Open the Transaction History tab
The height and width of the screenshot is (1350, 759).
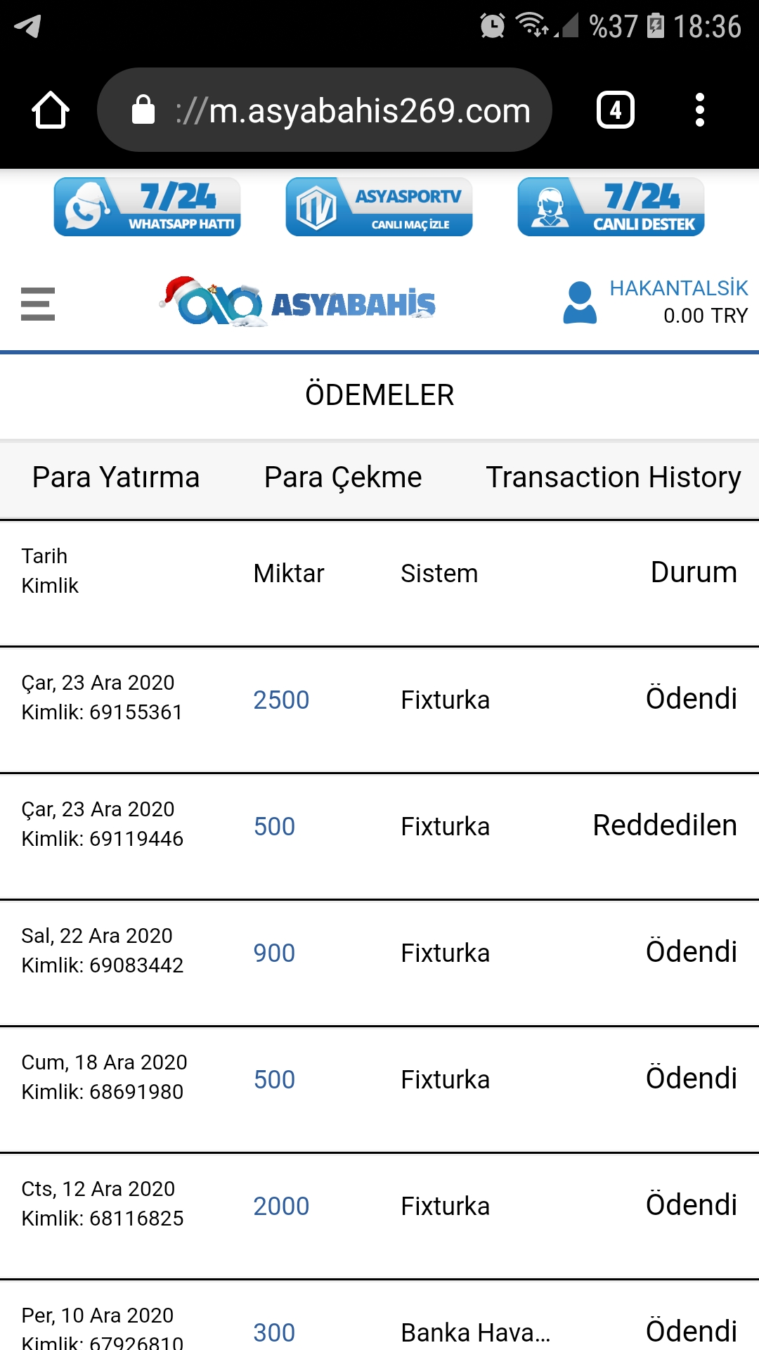(614, 477)
